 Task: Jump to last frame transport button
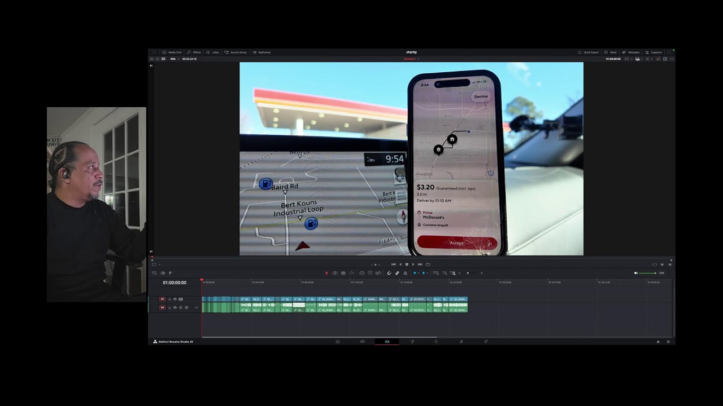(420, 264)
